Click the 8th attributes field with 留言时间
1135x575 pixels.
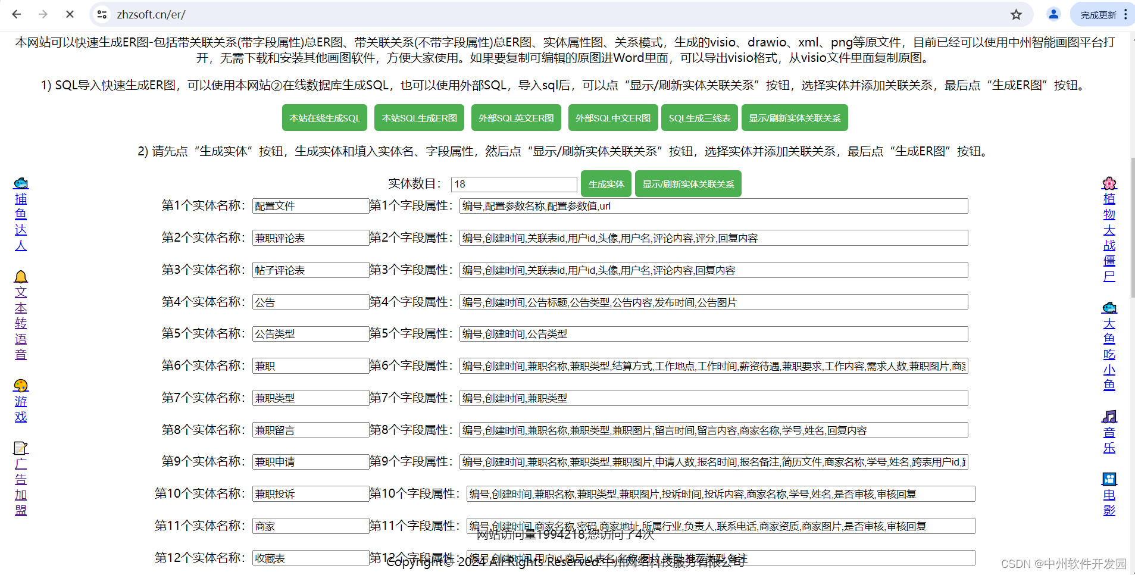(x=714, y=430)
